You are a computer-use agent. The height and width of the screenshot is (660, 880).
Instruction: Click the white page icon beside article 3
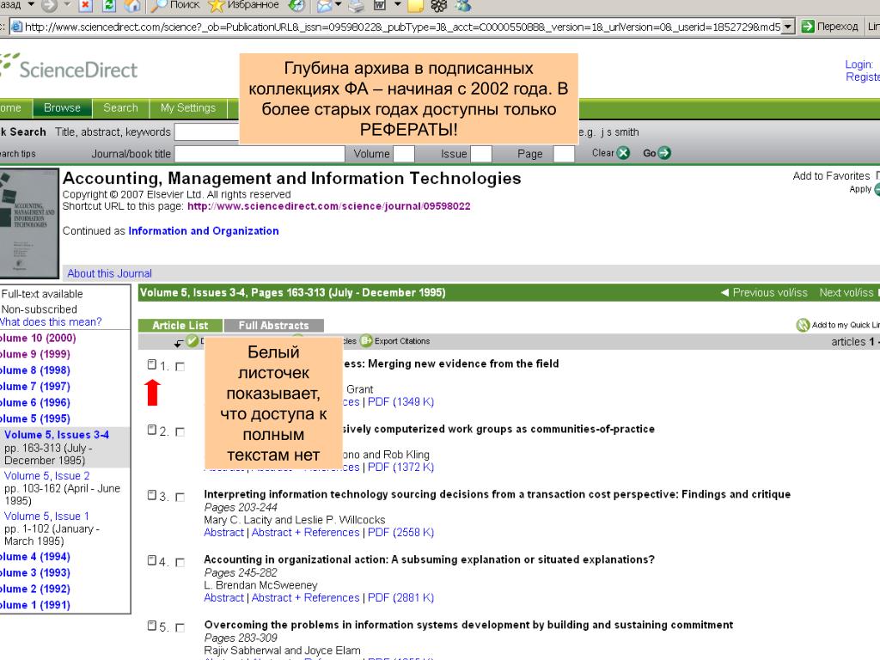pyautogui.click(x=151, y=495)
